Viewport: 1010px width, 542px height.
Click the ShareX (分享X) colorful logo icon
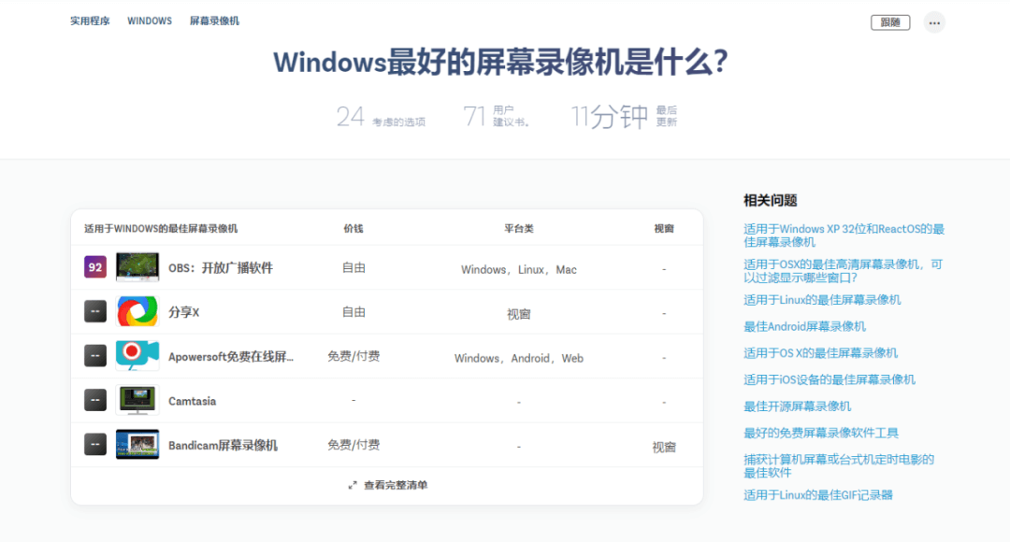coord(137,311)
